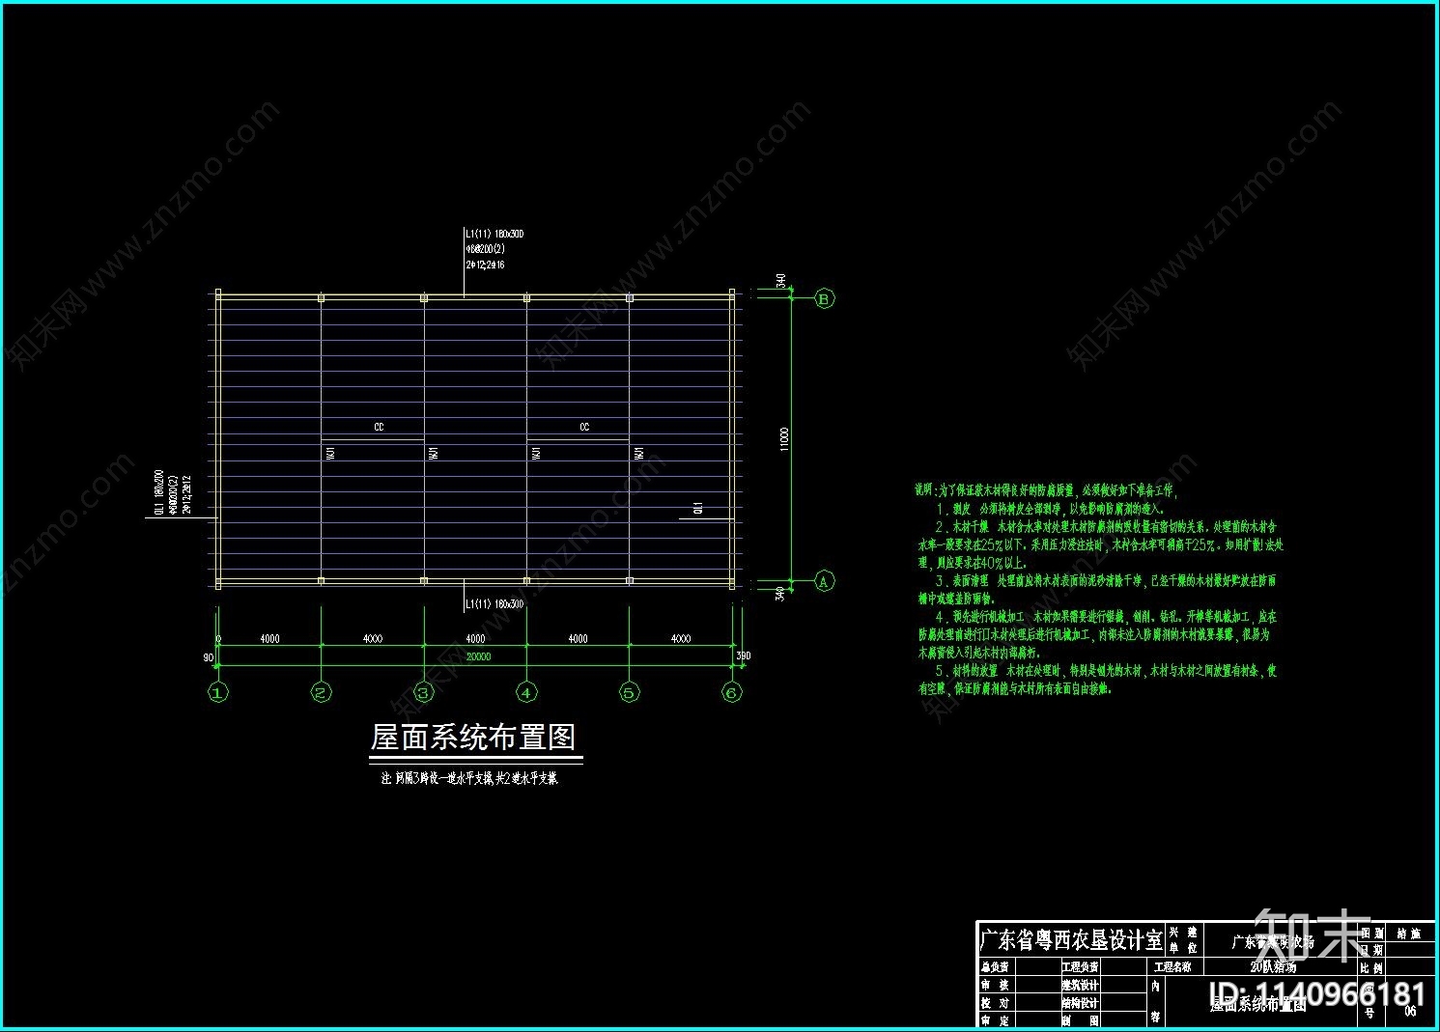Click the rebar label 2Φ12;2Φ16 at the top
The height and width of the screenshot is (1032, 1440).
coord(485,265)
